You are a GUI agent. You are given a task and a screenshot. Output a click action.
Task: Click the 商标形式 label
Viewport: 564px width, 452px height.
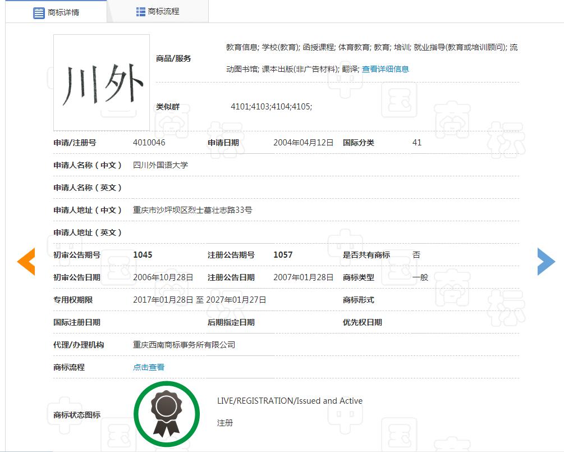tap(358, 300)
